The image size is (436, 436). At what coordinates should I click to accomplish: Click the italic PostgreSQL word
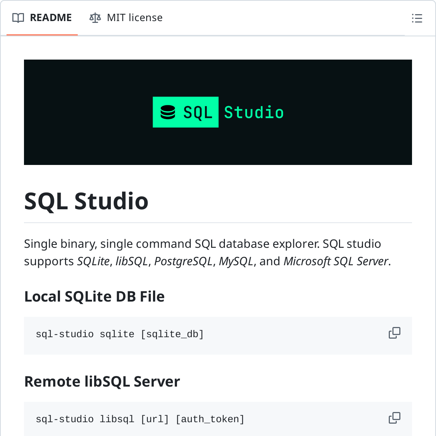tap(183, 261)
